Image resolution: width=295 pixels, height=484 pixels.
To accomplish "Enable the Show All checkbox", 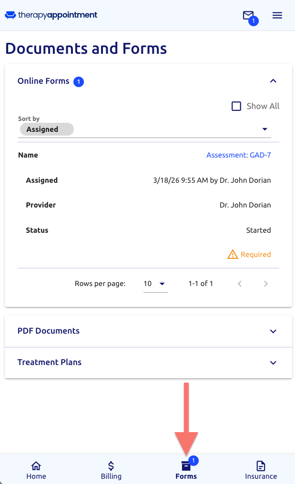I will pyautogui.click(x=236, y=106).
